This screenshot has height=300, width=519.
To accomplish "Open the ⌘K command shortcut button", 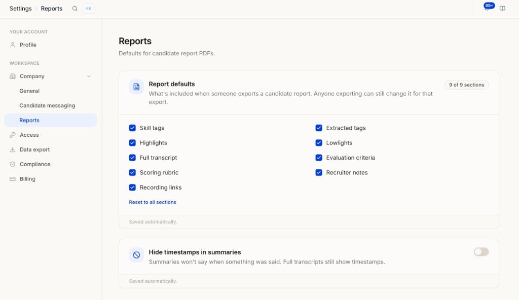I will 88,9.
